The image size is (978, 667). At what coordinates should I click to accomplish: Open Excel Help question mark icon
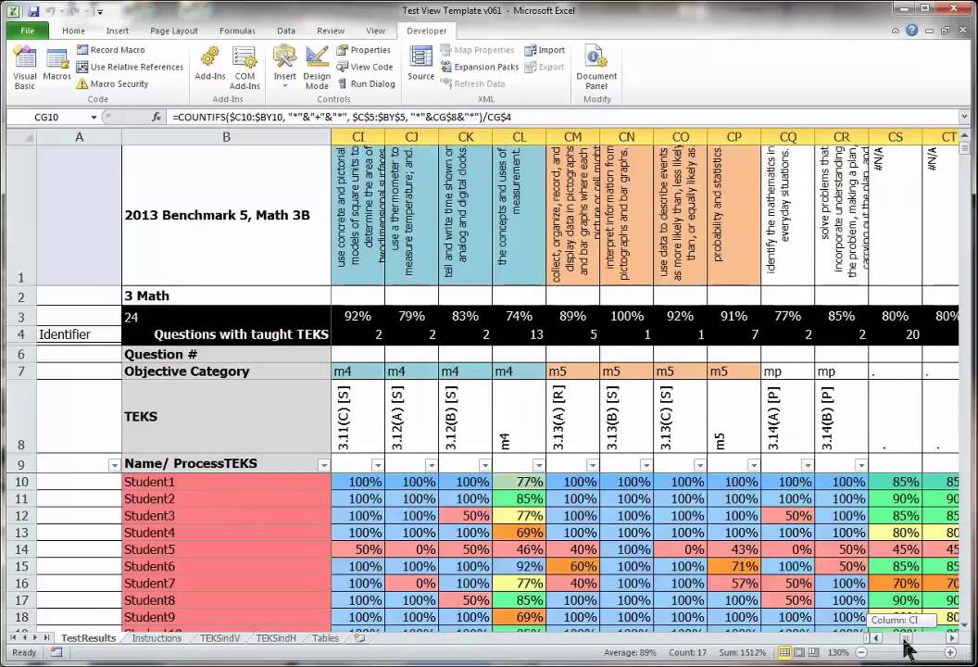pos(912,30)
